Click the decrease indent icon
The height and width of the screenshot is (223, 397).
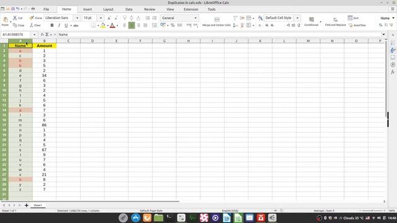(x=154, y=18)
